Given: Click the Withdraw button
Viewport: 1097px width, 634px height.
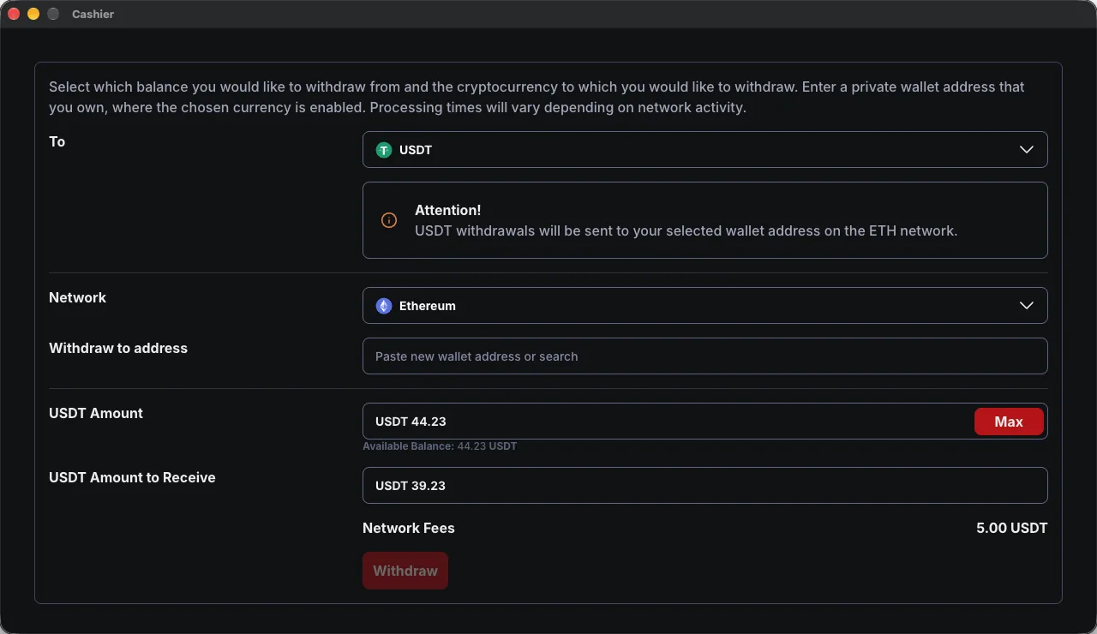Looking at the screenshot, I should click(x=405, y=571).
